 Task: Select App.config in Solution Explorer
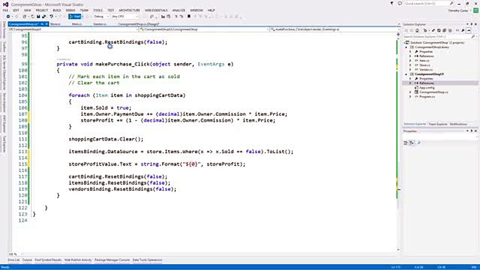tap(426, 87)
